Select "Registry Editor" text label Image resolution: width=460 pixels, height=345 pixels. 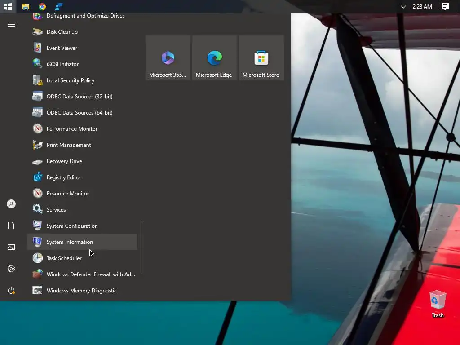64,177
